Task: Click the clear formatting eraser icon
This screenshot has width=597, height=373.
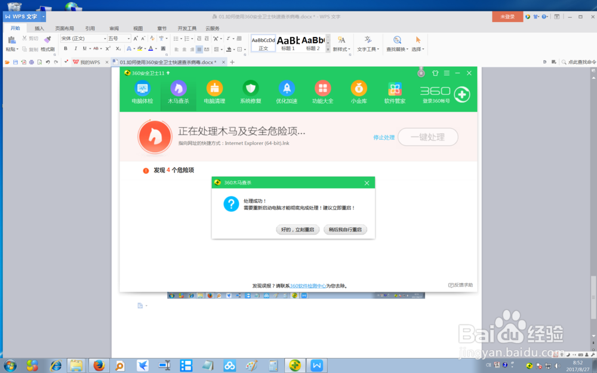Action: coord(152,38)
